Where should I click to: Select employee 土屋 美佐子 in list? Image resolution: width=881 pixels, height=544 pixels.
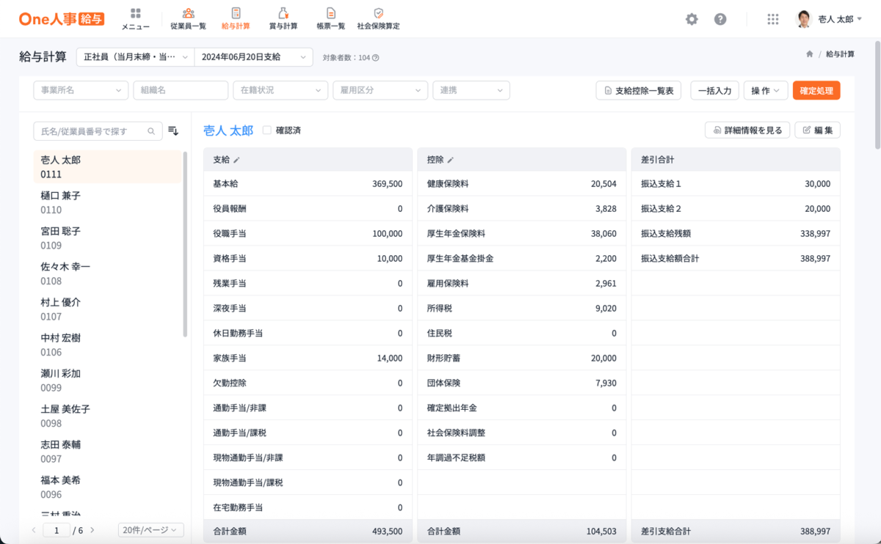click(107, 416)
